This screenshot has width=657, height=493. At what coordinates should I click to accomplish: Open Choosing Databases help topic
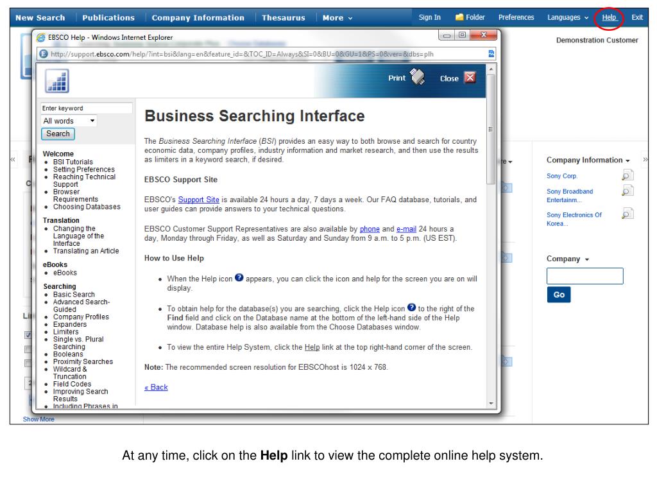[x=87, y=207]
